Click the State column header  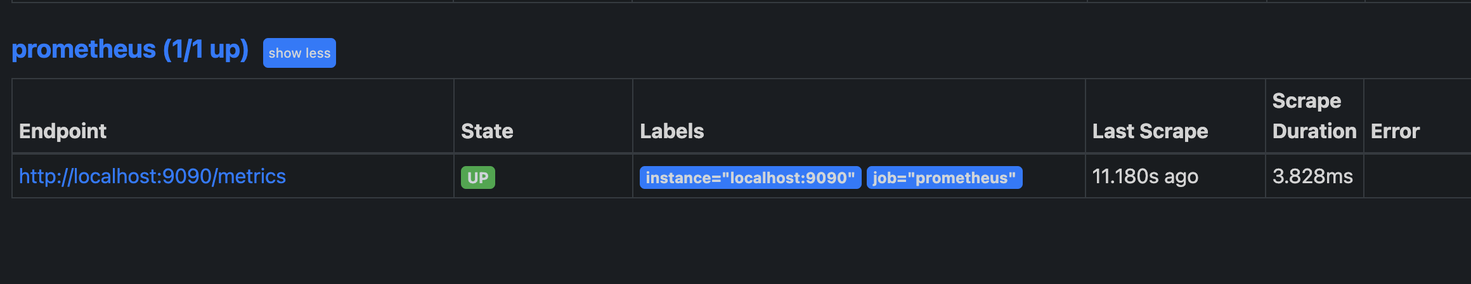click(487, 131)
